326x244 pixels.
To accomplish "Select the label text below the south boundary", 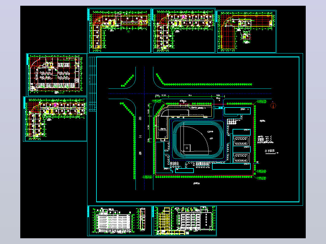I will point(196,184).
